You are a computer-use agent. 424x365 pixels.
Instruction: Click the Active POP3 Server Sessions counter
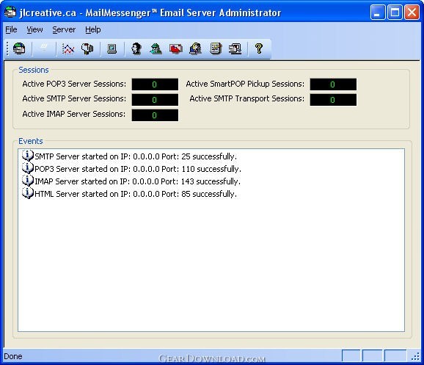click(x=155, y=84)
